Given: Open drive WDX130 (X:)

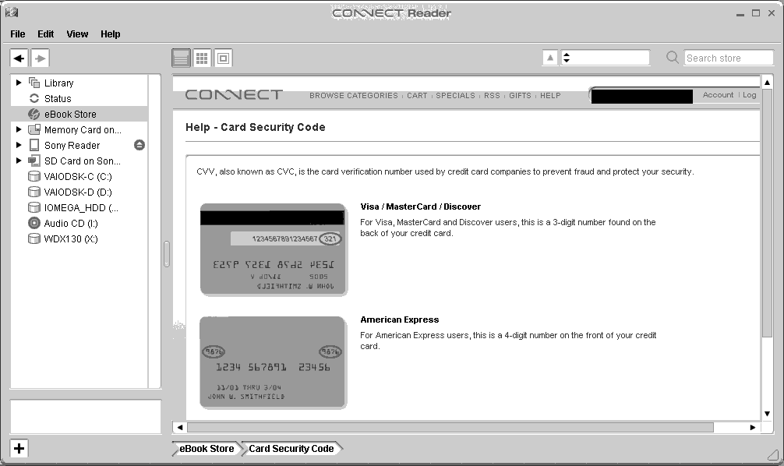Looking at the screenshot, I should (x=70, y=238).
